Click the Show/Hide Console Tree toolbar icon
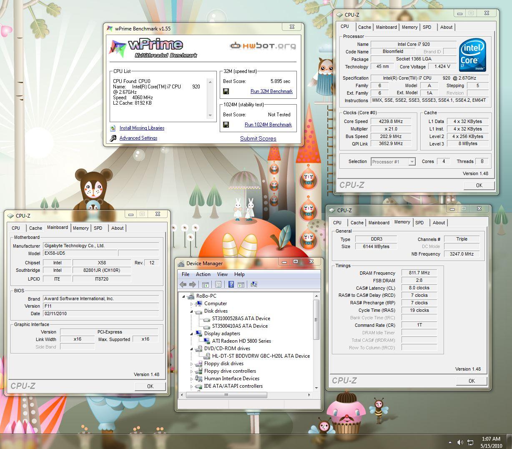 click(x=205, y=284)
